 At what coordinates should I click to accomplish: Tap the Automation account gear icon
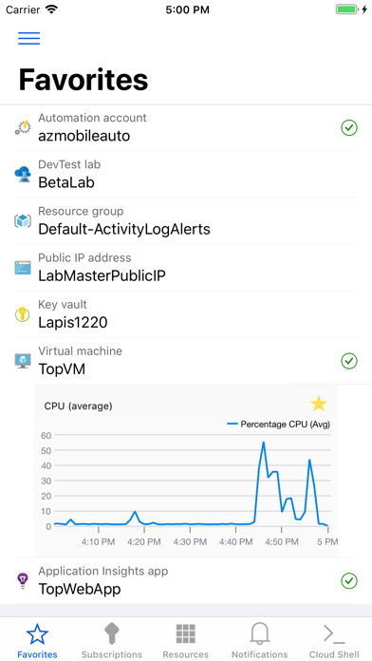[23, 127]
